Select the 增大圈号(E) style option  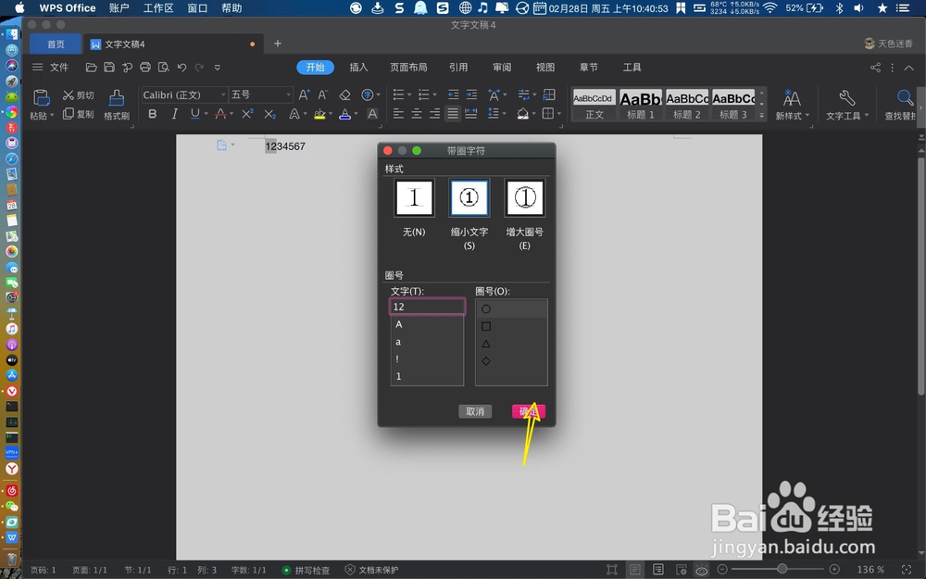524,197
